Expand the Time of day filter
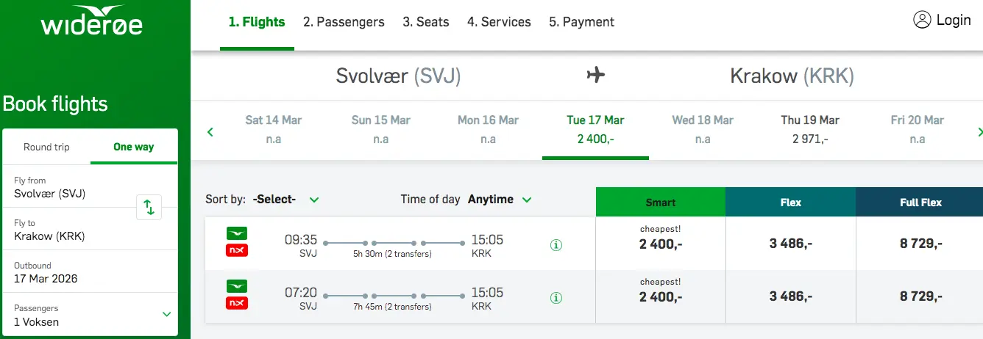The width and height of the screenshot is (983, 339). [500, 200]
